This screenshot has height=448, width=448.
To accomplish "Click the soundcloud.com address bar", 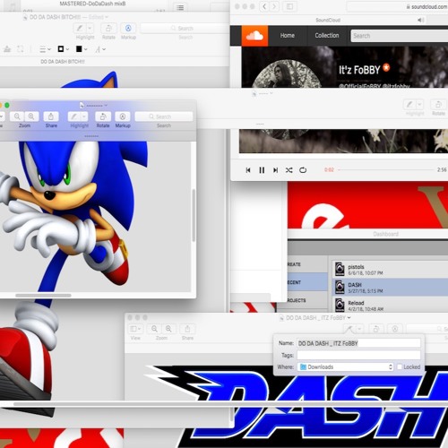I will coord(397,6).
